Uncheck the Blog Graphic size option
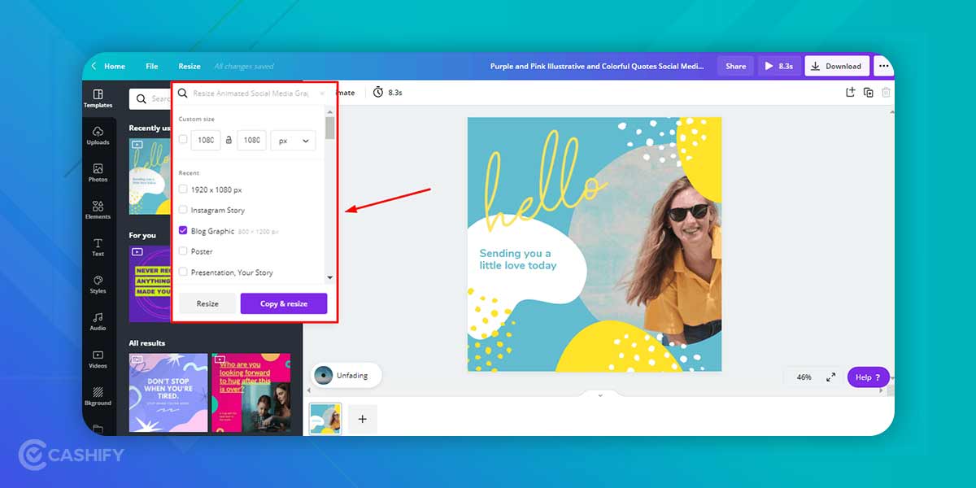This screenshot has width=976, height=488. coord(184,230)
